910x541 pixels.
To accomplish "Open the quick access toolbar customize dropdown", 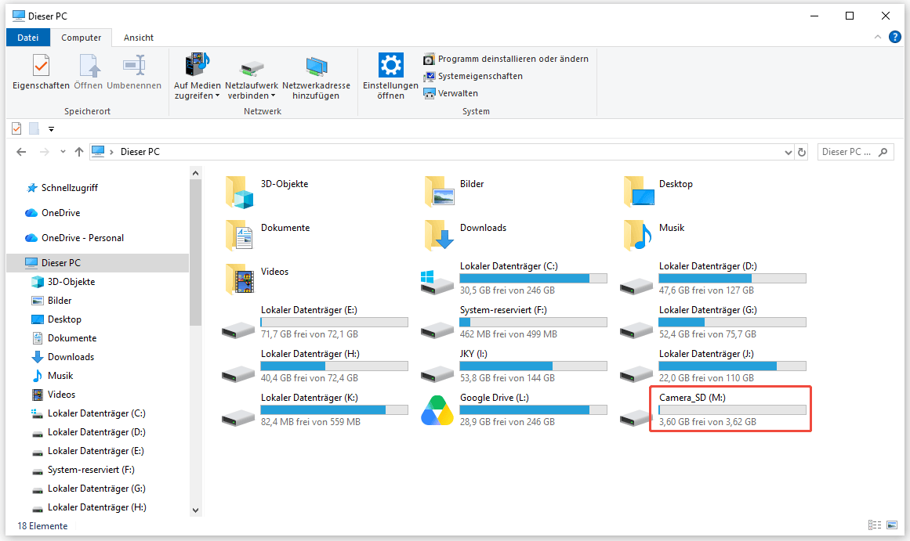I will point(51,128).
